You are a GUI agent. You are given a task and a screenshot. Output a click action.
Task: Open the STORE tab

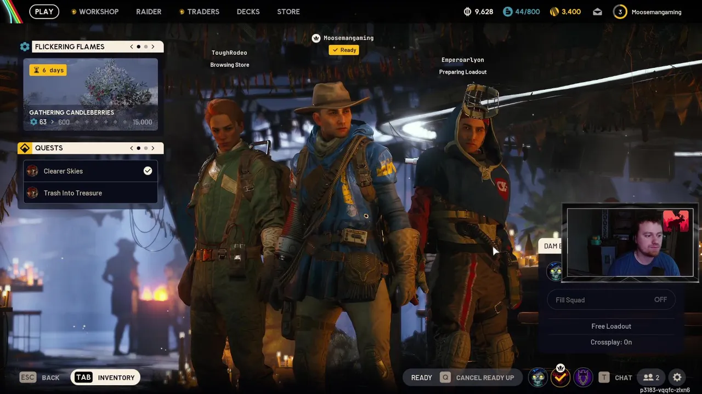pyautogui.click(x=288, y=11)
